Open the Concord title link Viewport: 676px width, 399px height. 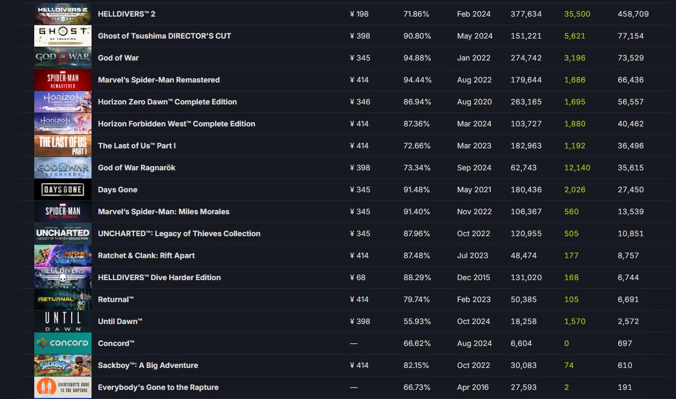click(116, 343)
